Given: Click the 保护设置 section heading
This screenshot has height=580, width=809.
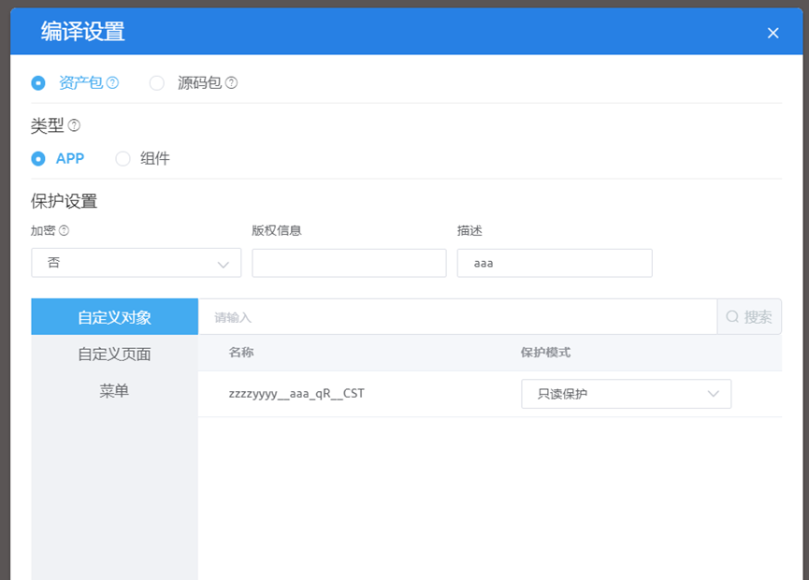Looking at the screenshot, I should [x=64, y=201].
